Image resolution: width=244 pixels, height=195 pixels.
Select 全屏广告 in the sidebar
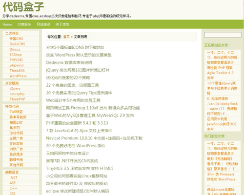pos(16,138)
